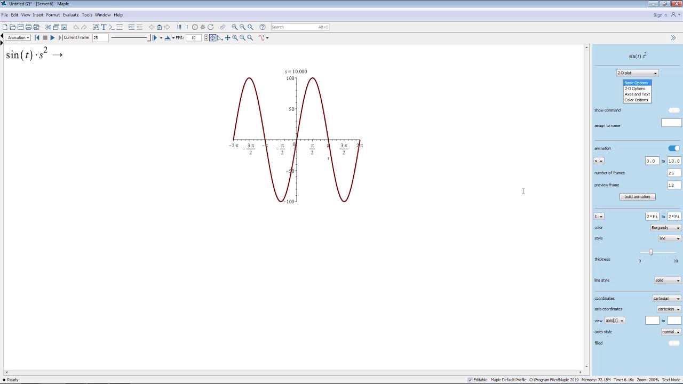Open the line style solid dropdown
Screen dimensions: 683x384
[668, 281]
